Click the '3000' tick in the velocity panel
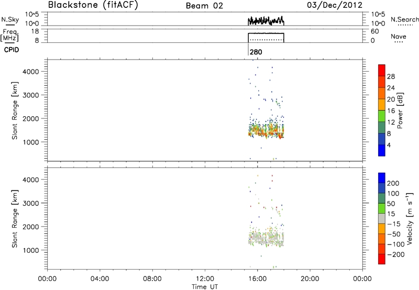 (31, 203)
